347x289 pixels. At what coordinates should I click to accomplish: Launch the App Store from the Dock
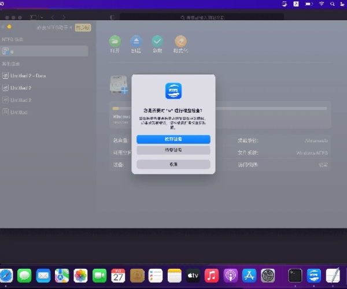tap(249, 276)
